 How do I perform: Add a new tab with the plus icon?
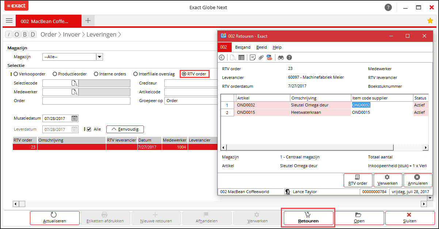tap(88, 21)
